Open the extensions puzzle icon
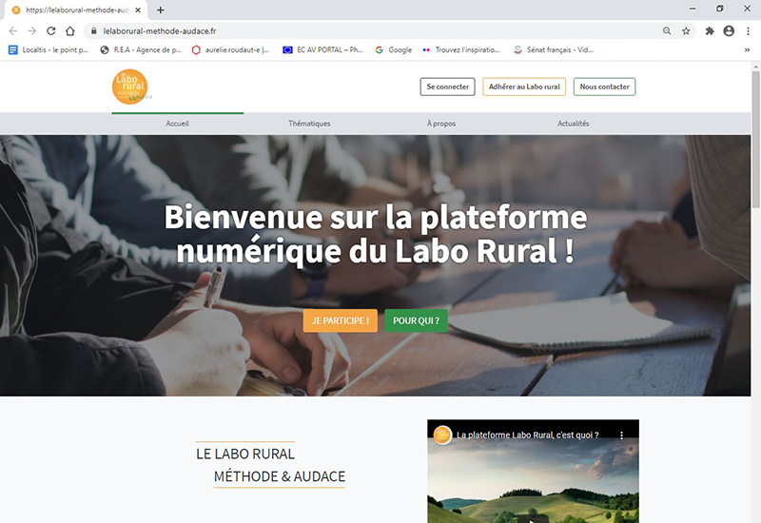761x523 pixels. [710, 31]
